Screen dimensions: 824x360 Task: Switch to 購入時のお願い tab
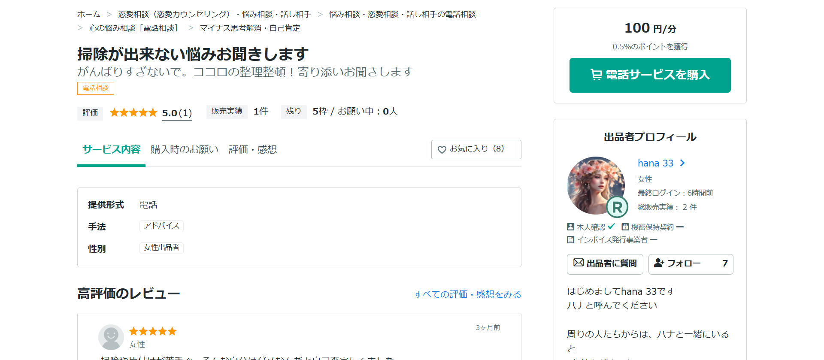(x=185, y=150)
